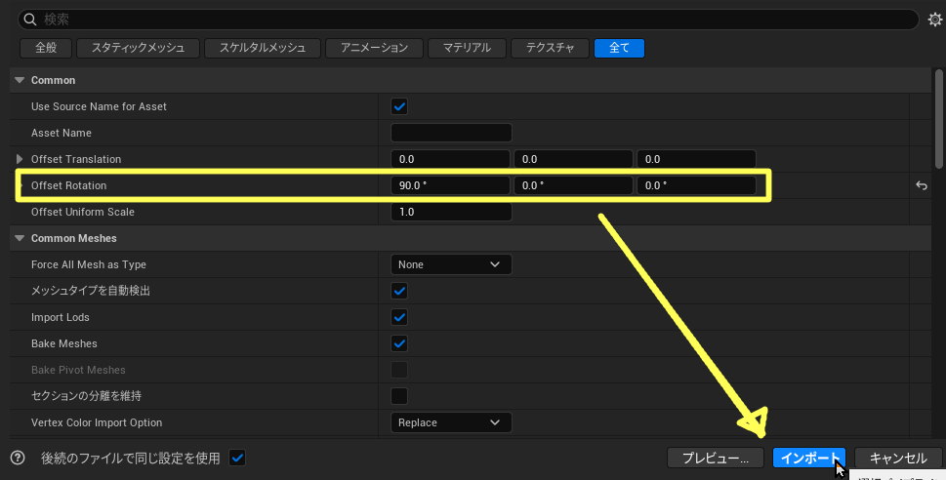Viewport: 946px width, 480px height.
Task: Disable the Bake Meshes checkbox
Action: [399, 343]
